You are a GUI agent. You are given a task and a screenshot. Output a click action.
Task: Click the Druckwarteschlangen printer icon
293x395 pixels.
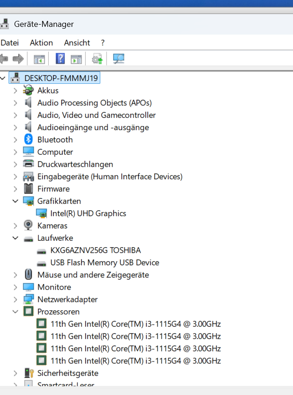tap(28, 164)
